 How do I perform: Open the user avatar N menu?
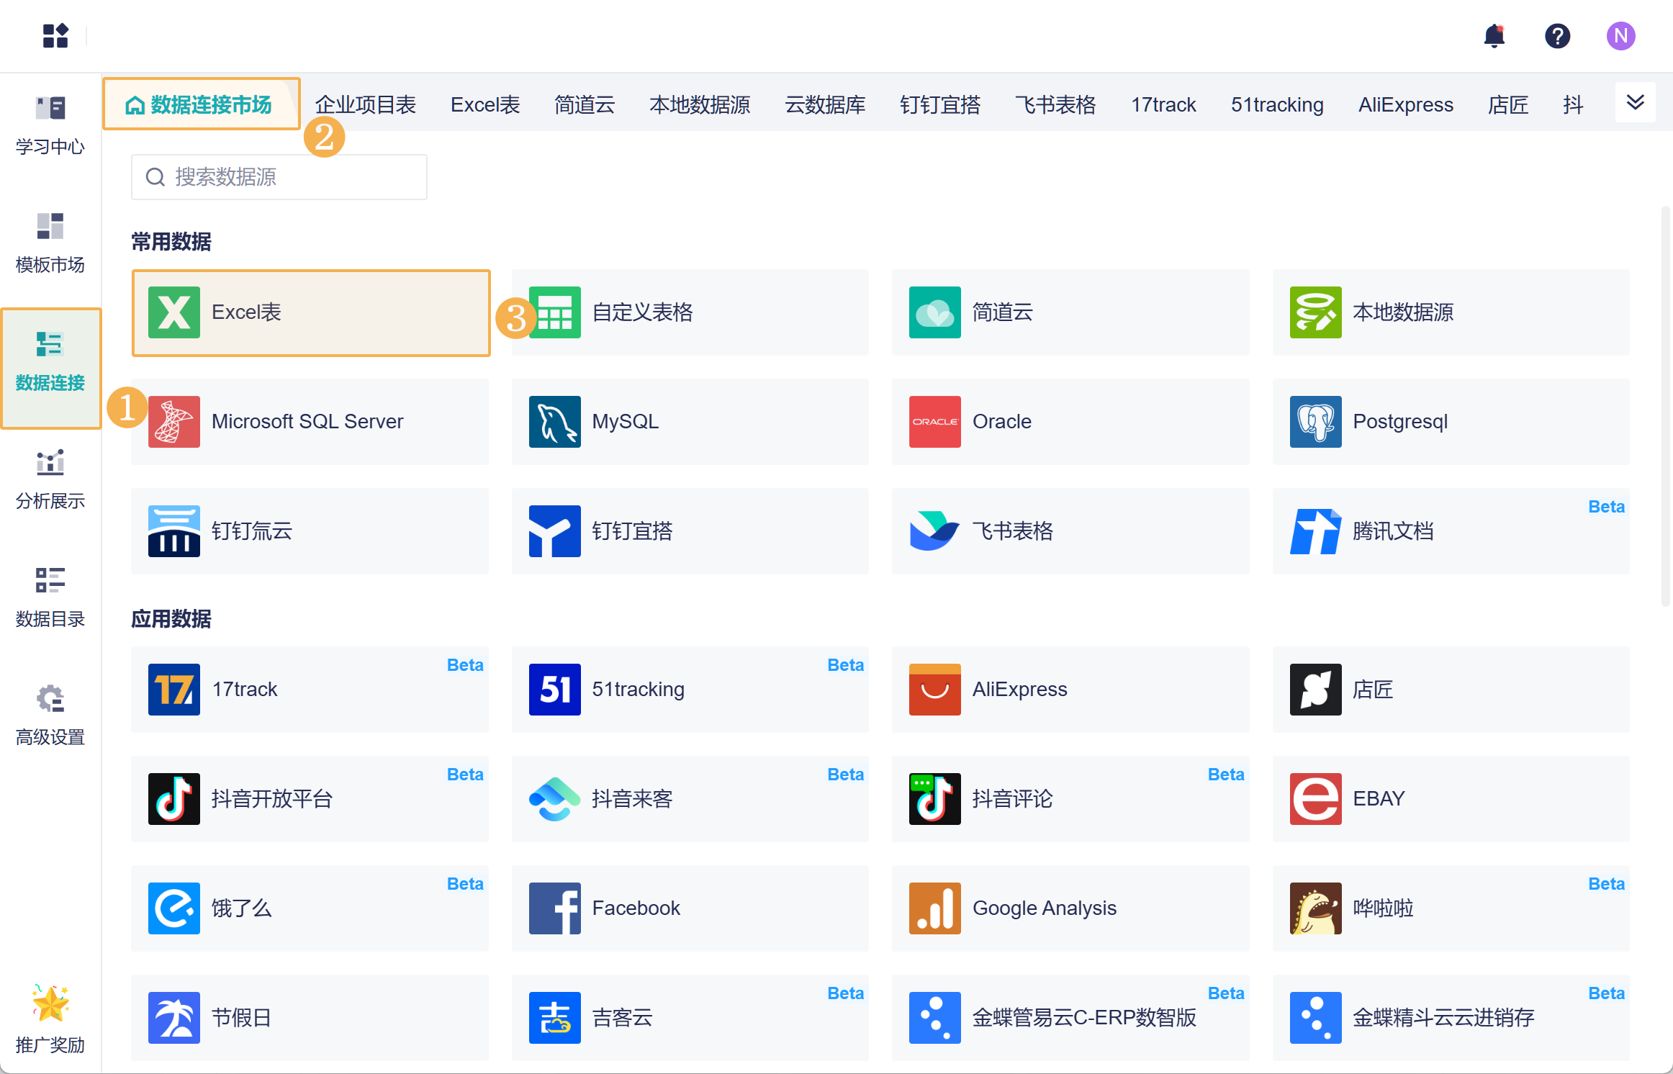[1620, 35]
